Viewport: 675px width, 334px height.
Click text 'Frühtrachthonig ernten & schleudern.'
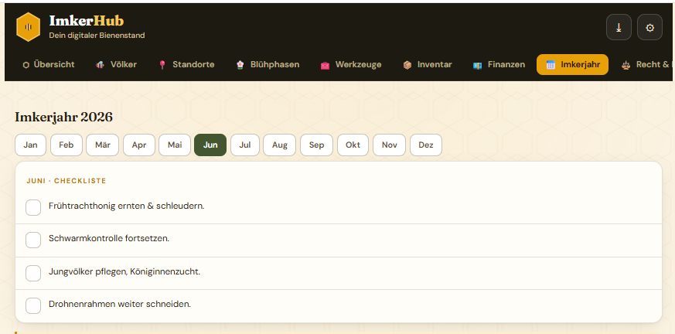click(x=127, y=206)
